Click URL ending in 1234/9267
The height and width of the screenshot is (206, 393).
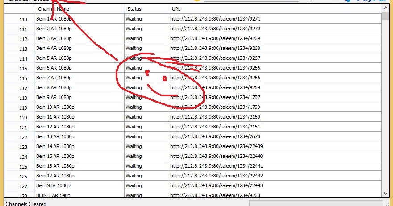tap(215, 58)
